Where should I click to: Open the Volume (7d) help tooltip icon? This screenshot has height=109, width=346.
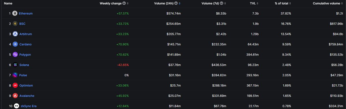221,3
